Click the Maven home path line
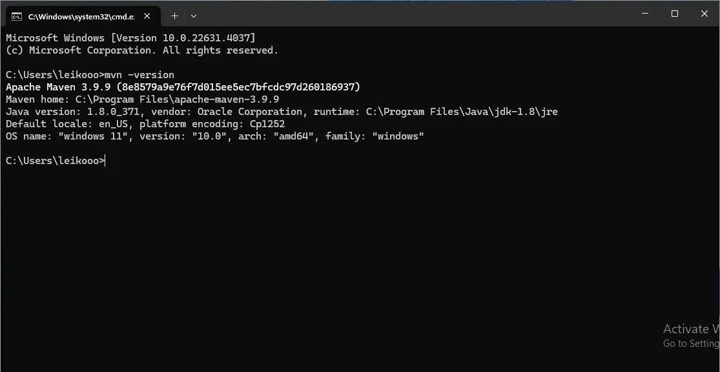Screen dimensions: 720x372 pos(142,99)
